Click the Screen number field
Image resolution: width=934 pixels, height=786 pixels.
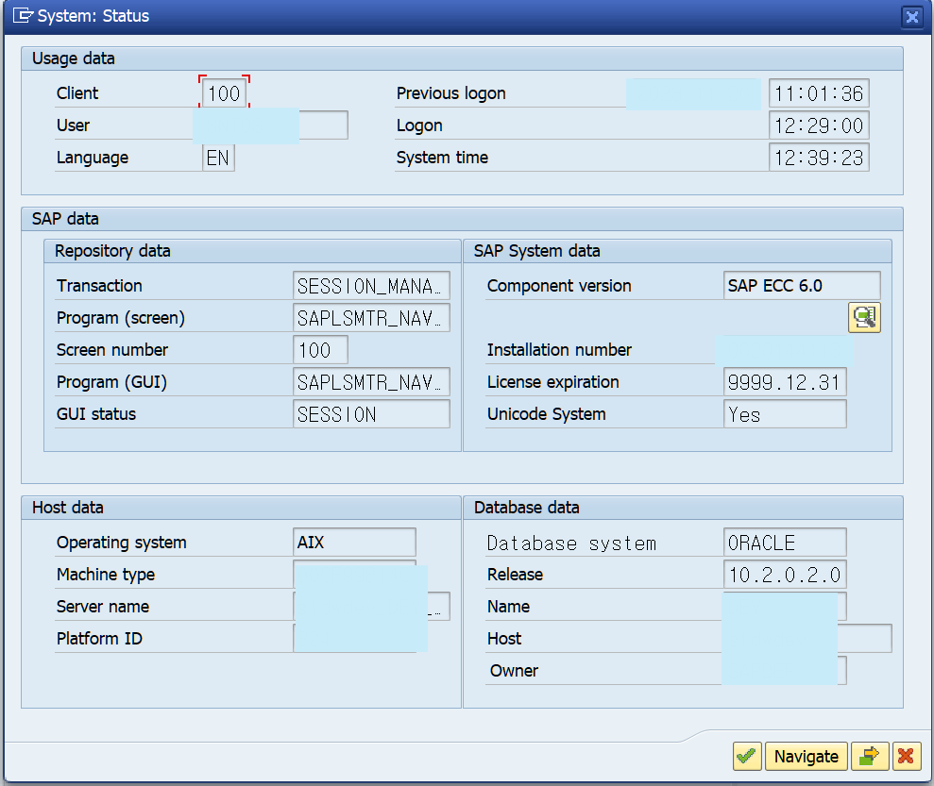(x=320, y=350)
